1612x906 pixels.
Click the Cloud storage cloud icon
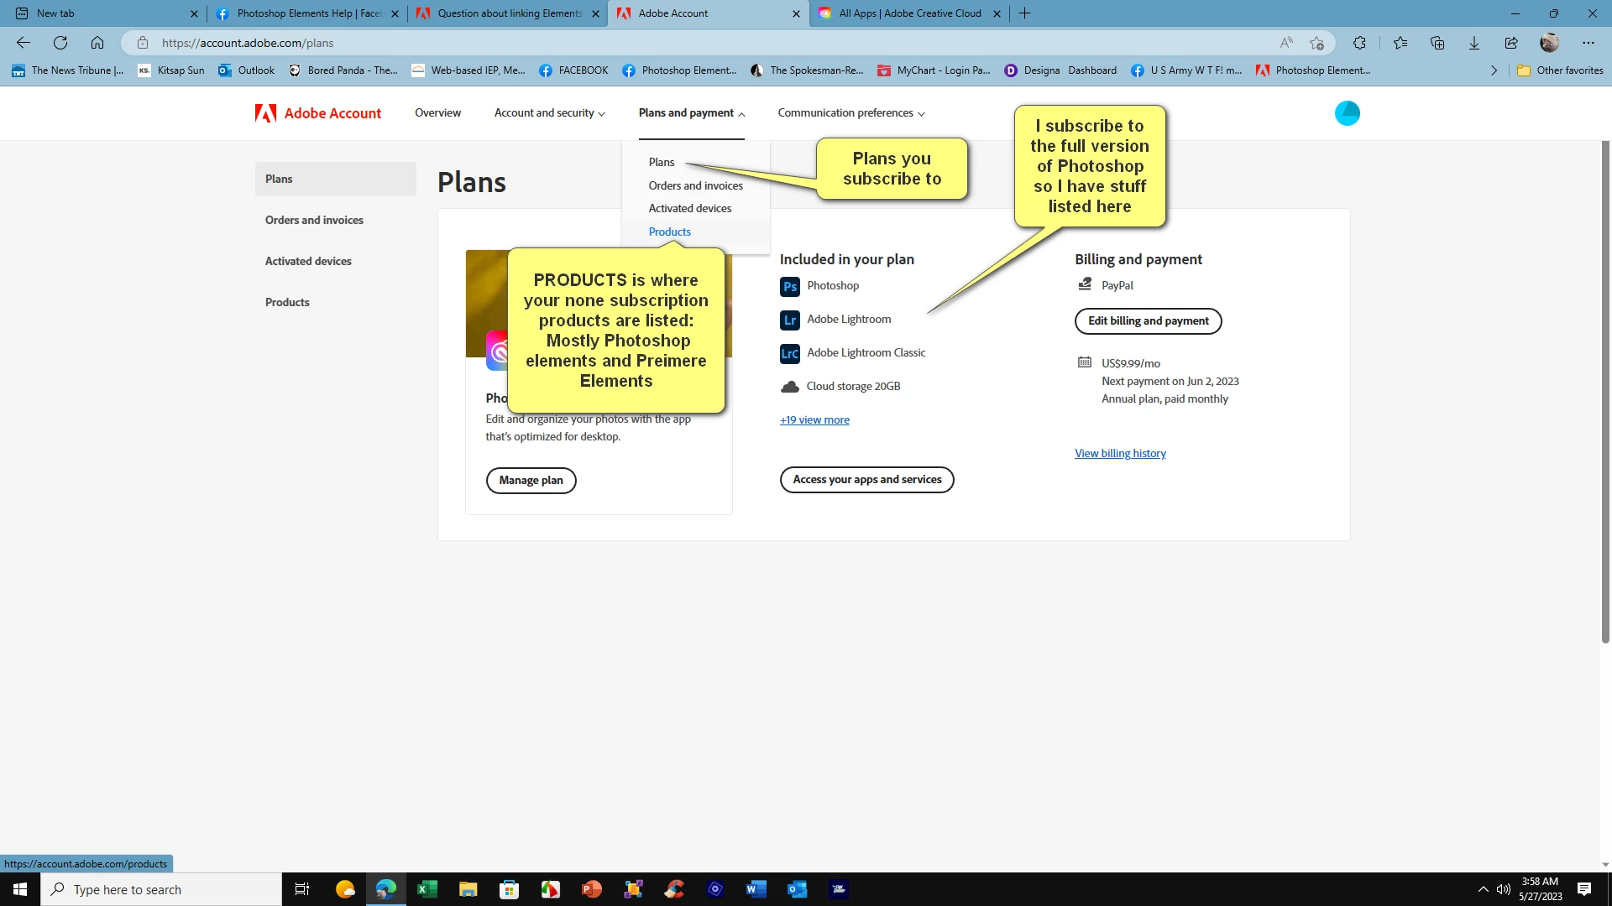pos(789,387)
